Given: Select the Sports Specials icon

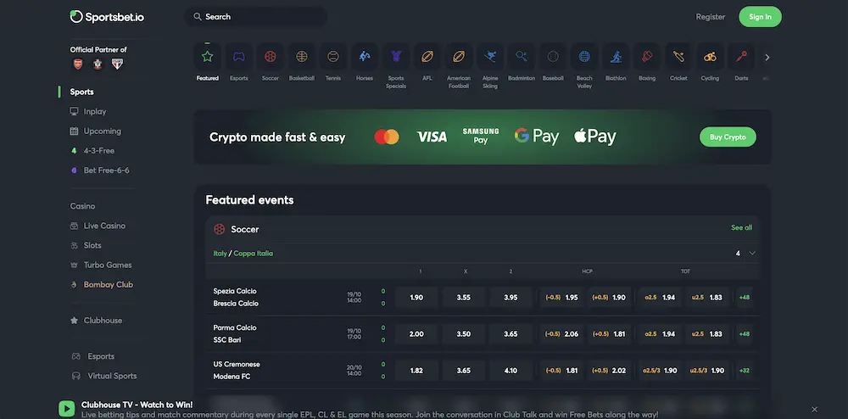Looking at the screenshot, I should point(396,56).
